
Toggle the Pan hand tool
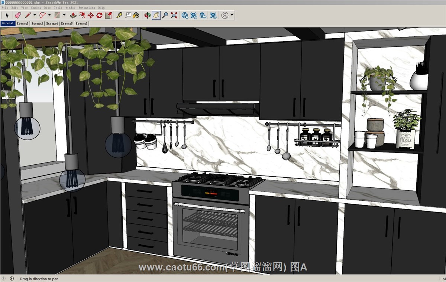click(156, 15)
